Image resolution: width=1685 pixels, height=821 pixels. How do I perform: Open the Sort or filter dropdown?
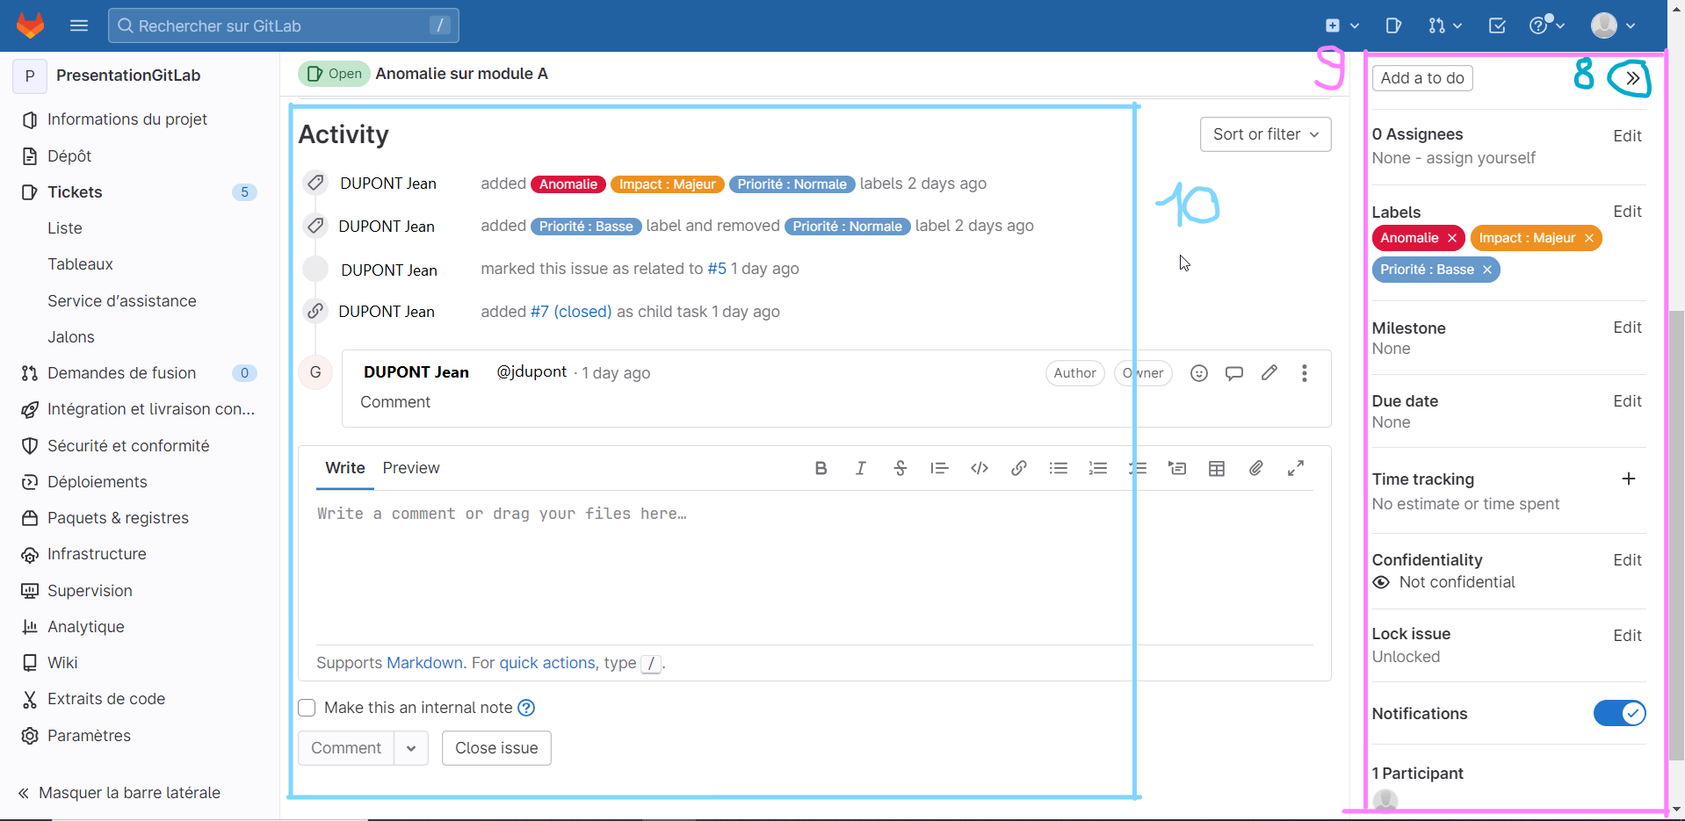tap(1265, 134)
